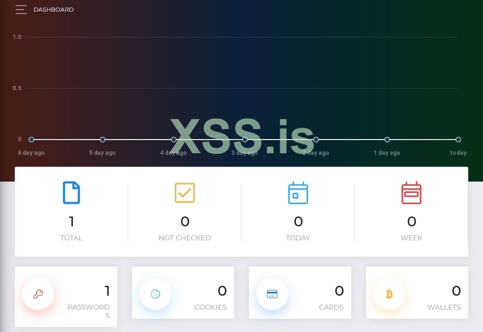
Task: Select the chart point for 3 day ago
Action: click(x=245, y=140)
